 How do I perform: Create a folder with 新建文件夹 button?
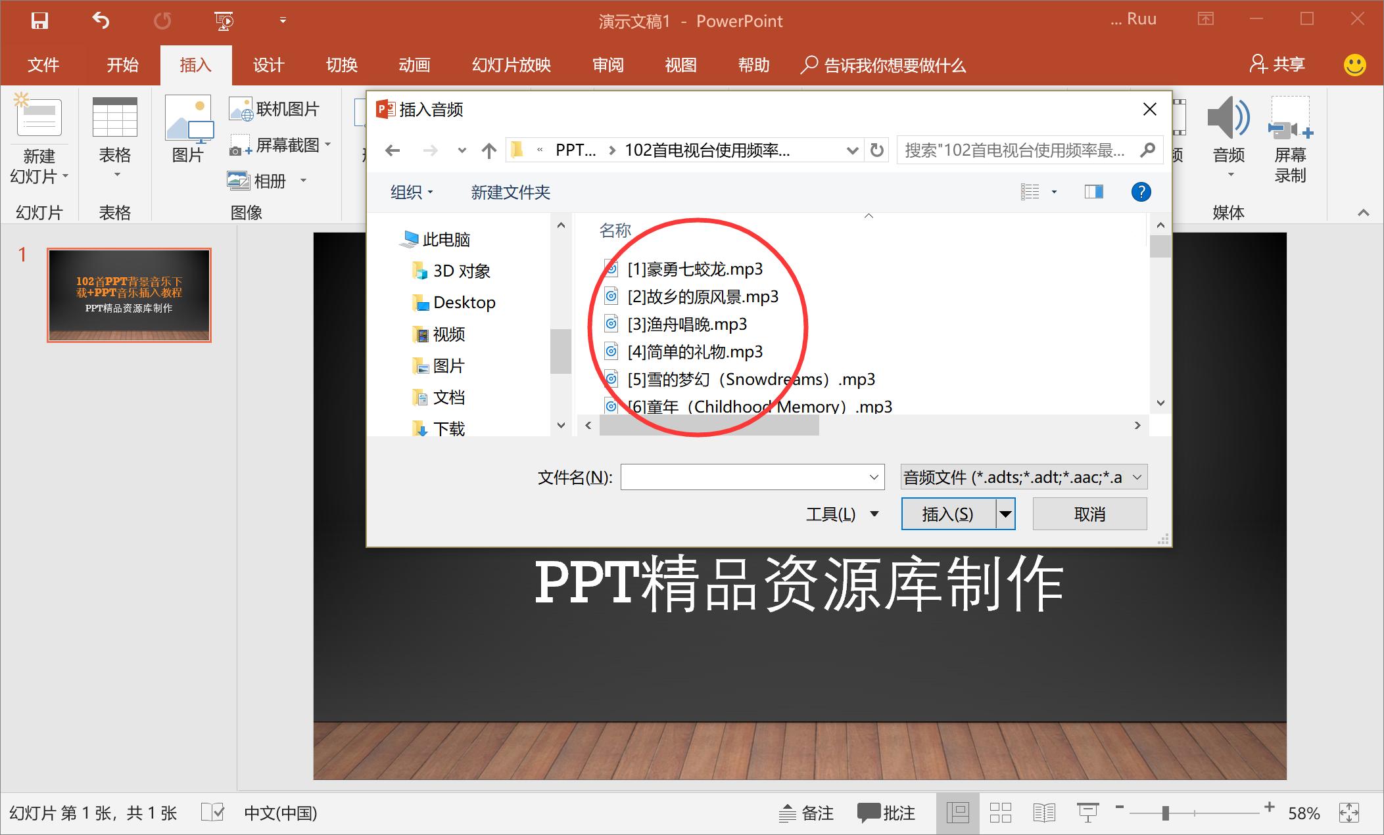pyautogui.click(x=510, y=192)
